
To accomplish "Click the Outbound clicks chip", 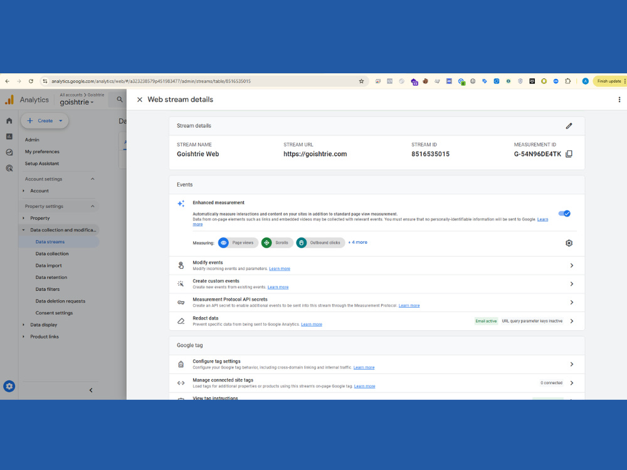I will [320, 243].
